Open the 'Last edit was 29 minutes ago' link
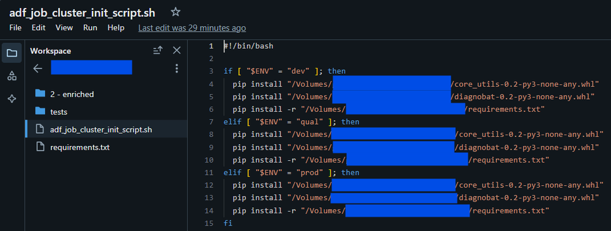The width and height of the screenshot is (611, 231). [x=192, y=28]
